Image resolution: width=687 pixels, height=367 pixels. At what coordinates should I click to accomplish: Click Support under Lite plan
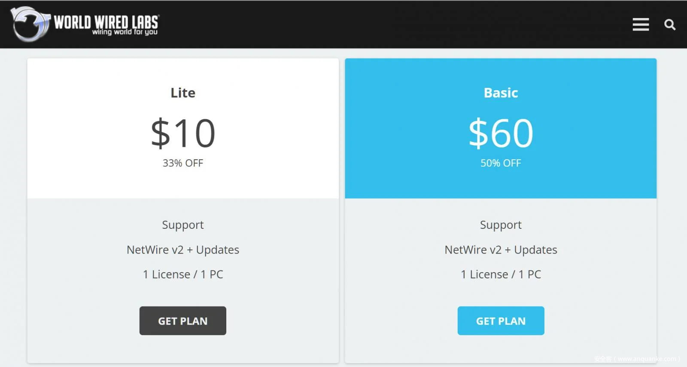pos(183,225)
